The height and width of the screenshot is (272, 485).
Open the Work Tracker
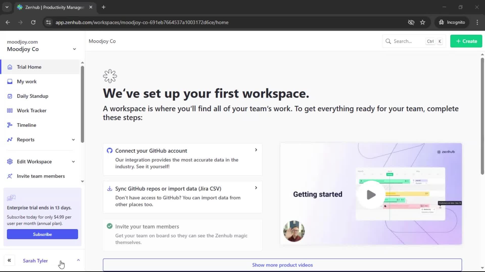[x=31, y=110]
